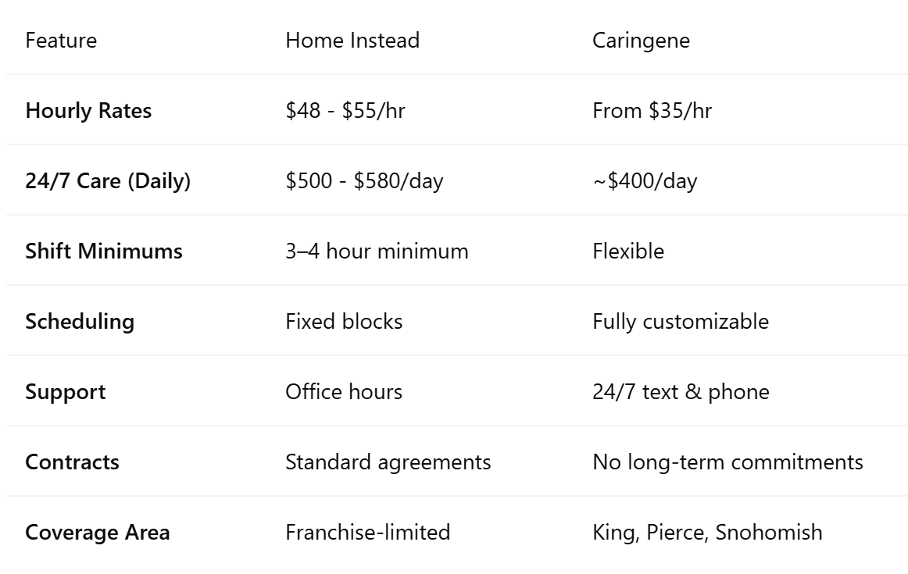Click the 24/7 text & phone cell
Screen dimensions: 908x574
click(x=681, y=392)
